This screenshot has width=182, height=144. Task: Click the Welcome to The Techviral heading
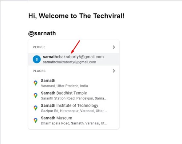point(76,16)
